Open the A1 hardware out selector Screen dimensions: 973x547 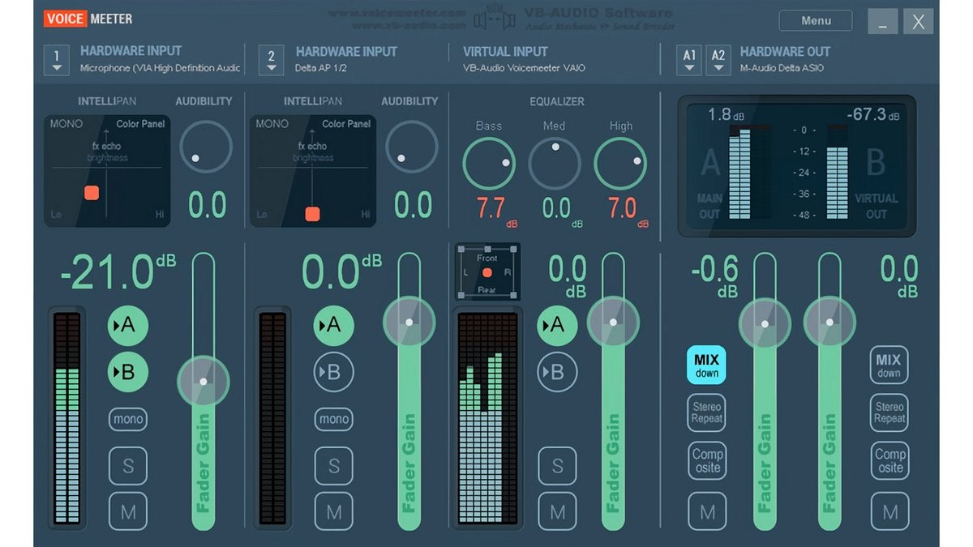pyautogui.click(x=689, y=60)
